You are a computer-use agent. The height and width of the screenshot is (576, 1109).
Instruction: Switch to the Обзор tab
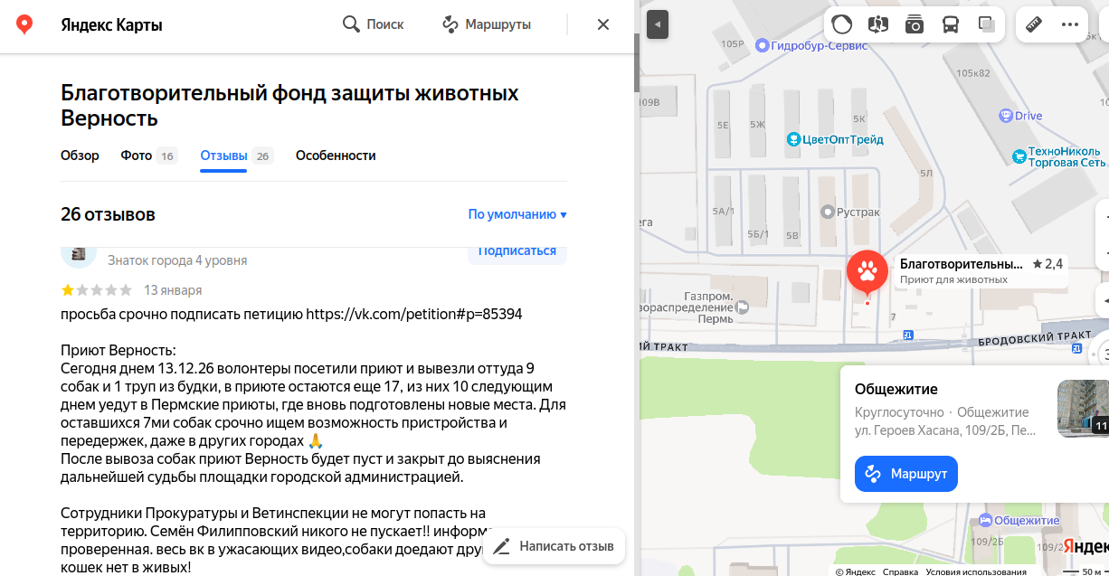click(x=80, y=156)
